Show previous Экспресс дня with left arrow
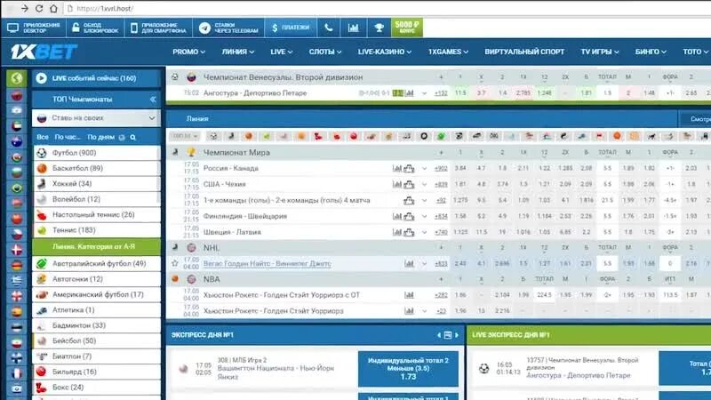Viewport: 711px width, 400px height. (x=439, y=335)
